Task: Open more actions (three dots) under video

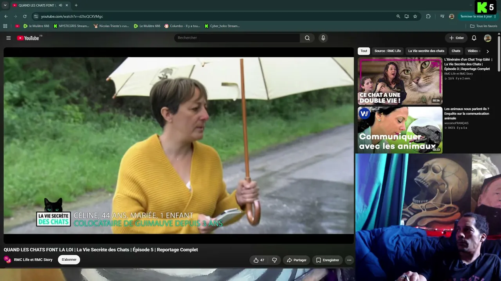Action: coord(349,260)
